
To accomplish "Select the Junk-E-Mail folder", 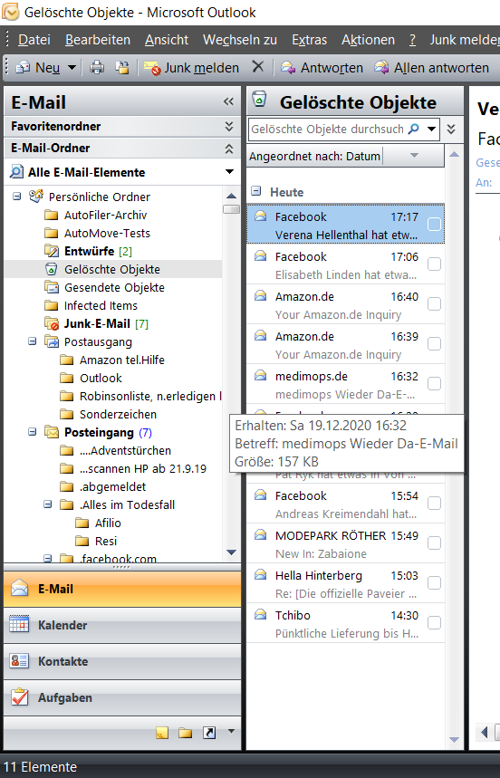I will click(97, 323).
